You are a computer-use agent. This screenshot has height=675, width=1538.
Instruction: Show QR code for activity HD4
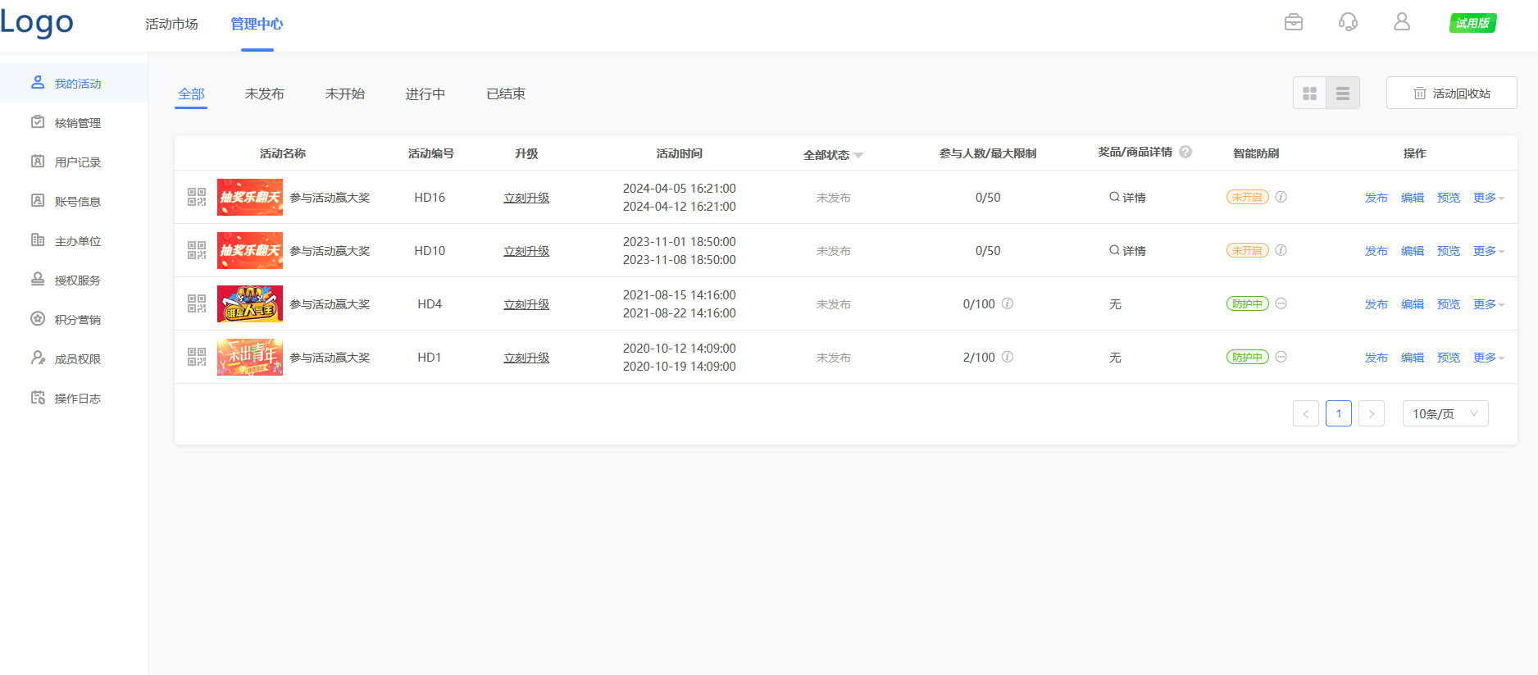click(197, 303)
